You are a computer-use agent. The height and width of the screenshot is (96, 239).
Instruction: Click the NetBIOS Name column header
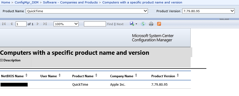coord(12,76)
